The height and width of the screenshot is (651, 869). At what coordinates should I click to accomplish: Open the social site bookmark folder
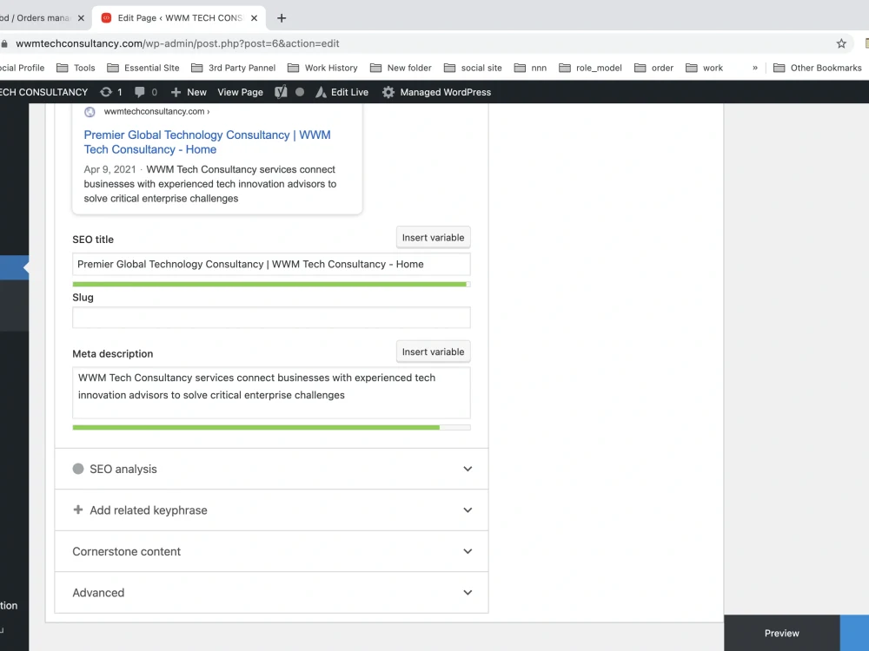click(x=473, y=68)
